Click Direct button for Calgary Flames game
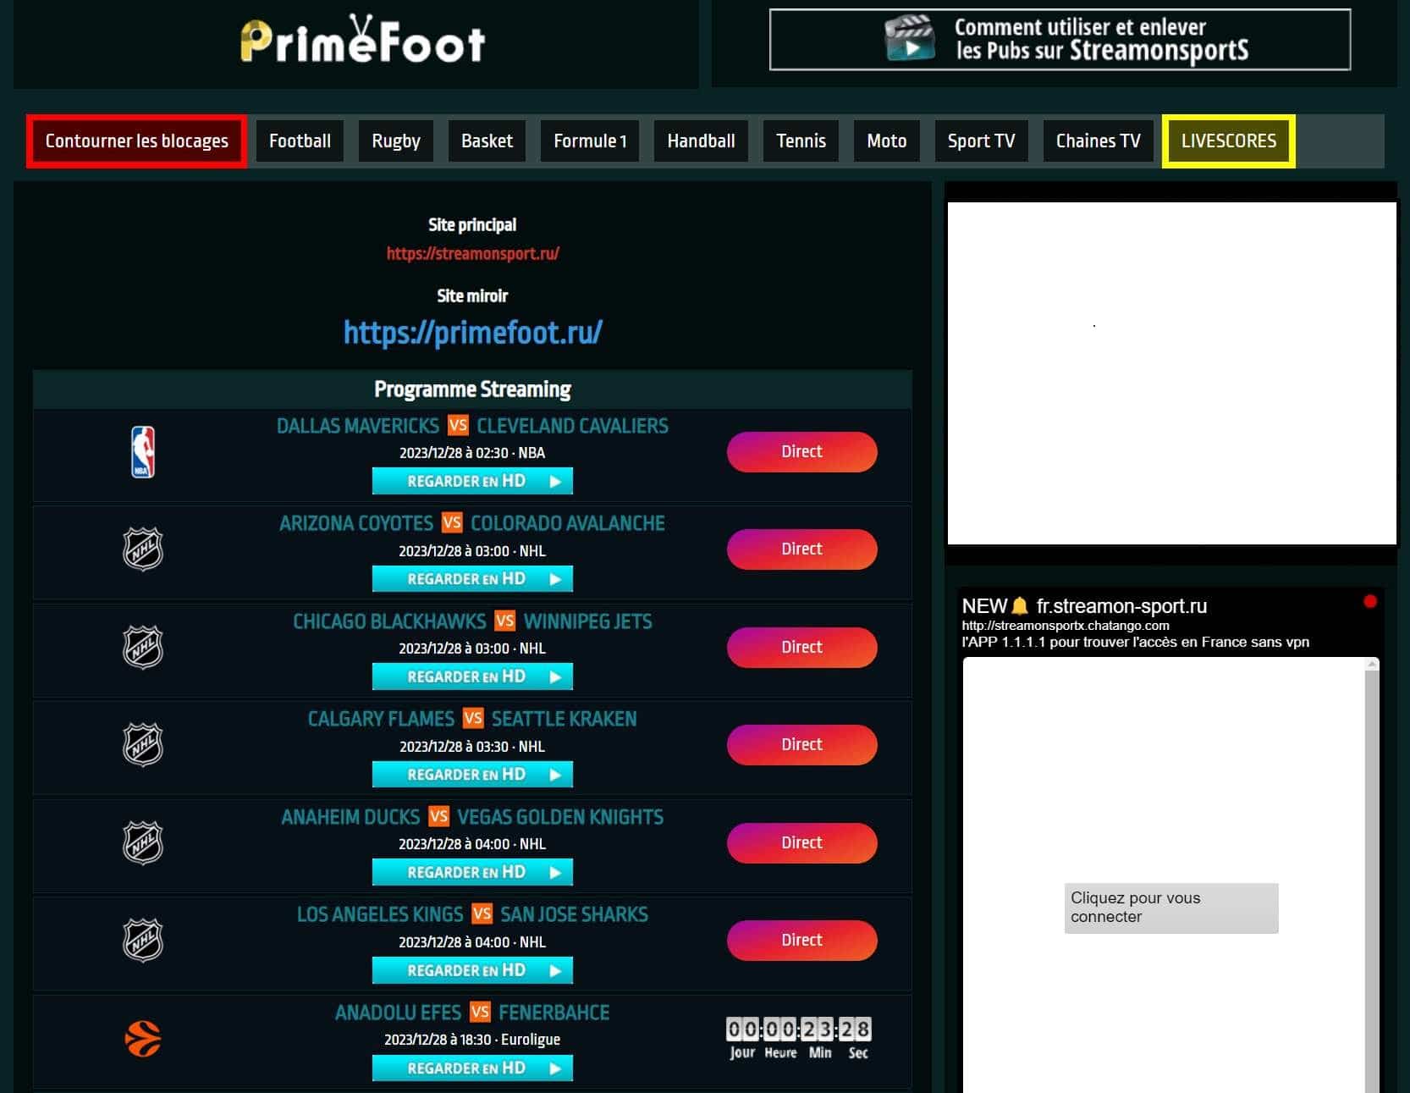1410x1093 pixels. pyautogui.click(x=801, y=745)
